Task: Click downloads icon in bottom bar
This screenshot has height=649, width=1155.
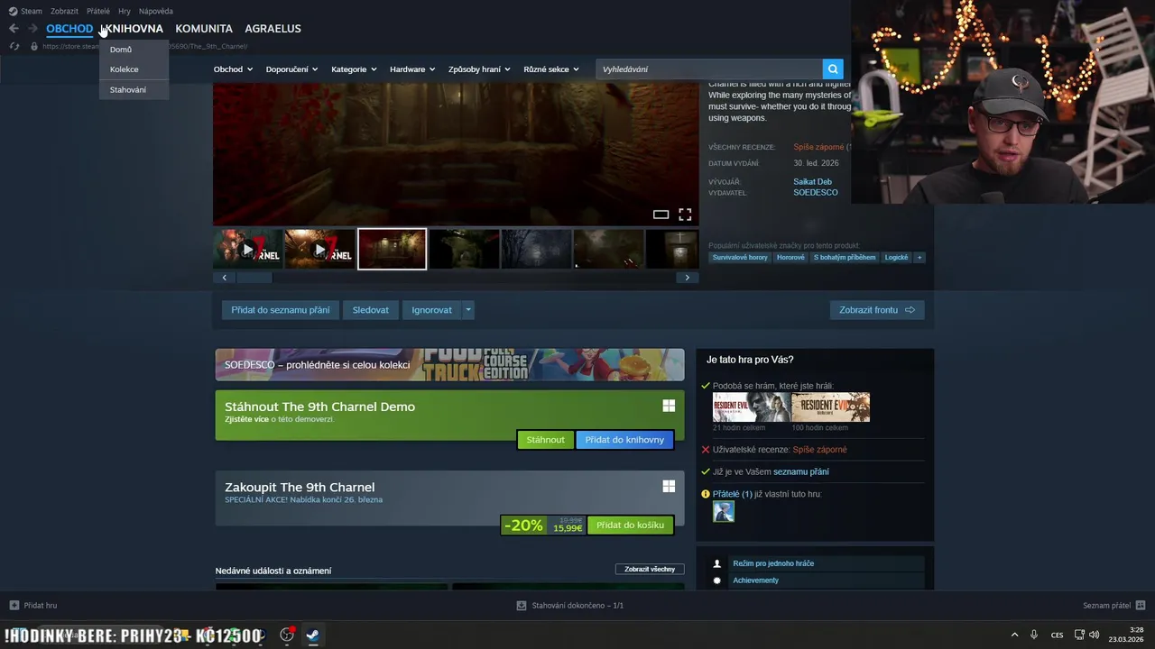Action: pyautogui.click(x=522, y=606)
